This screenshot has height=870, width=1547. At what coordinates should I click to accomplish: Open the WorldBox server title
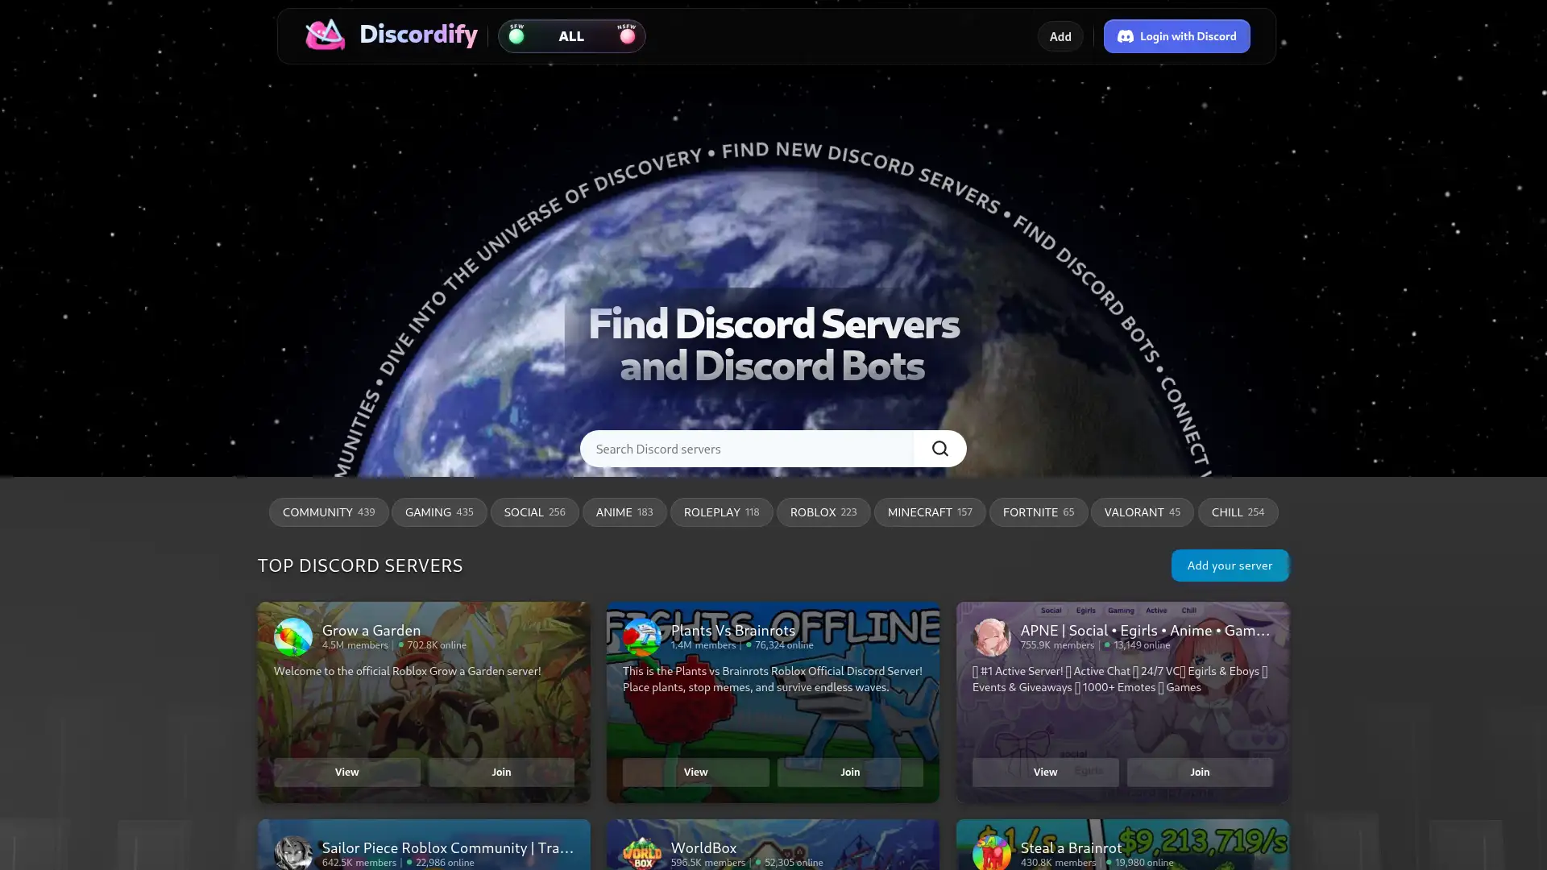click(703, 847)
